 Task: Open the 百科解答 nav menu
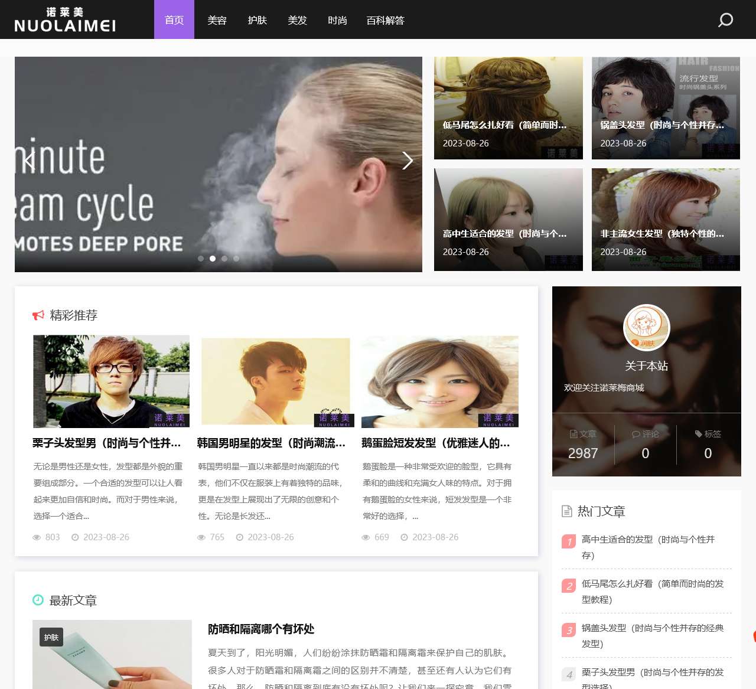(385, 20)
